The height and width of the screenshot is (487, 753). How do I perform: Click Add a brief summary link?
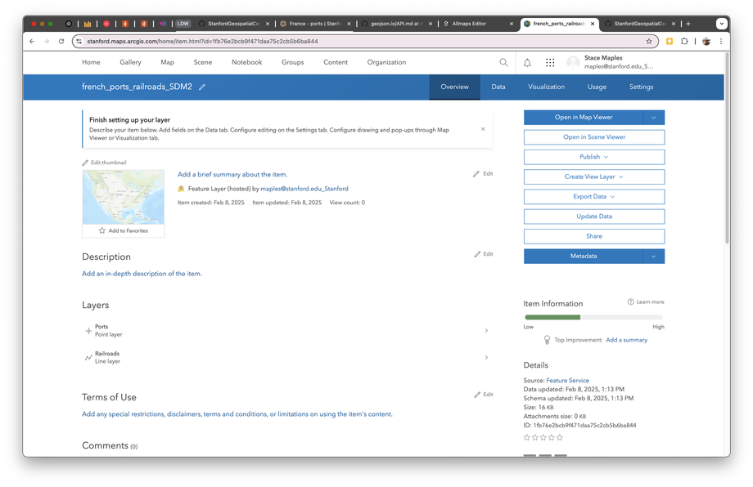point(232,175)
